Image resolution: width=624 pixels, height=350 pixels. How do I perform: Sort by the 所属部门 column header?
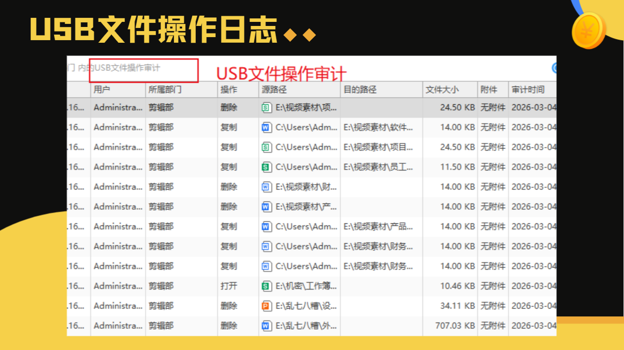click(181, 90)
